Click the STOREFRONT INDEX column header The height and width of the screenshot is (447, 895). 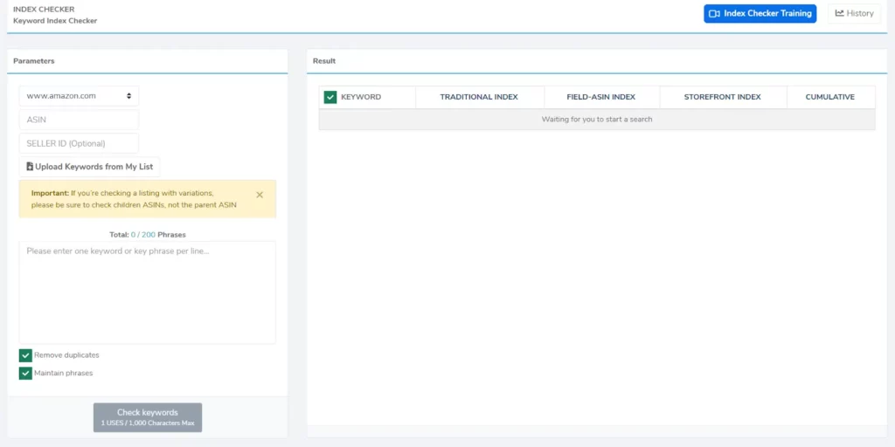pos(722,97)
